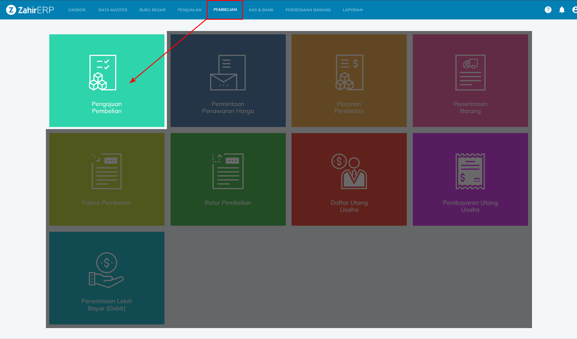The height and width of the screenshot is (339, 577).
Task: Open the Data Master menu
Action: point(113,10)
